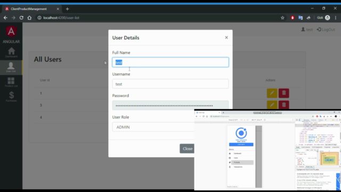Image resolution: width=341 pixels, height=192 pixels.
Task: Click the Close button in User Details
Action: (187, 149)
